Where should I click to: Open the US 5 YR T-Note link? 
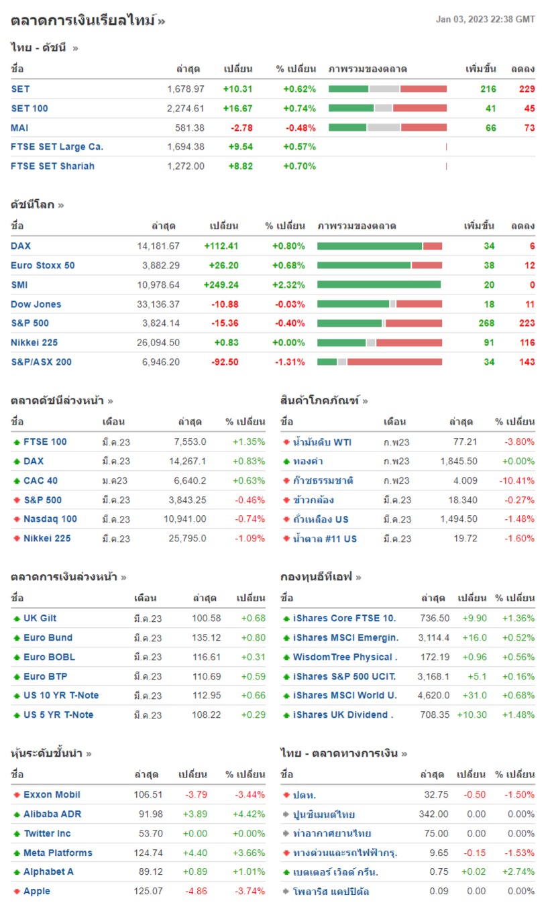[58, 714]
